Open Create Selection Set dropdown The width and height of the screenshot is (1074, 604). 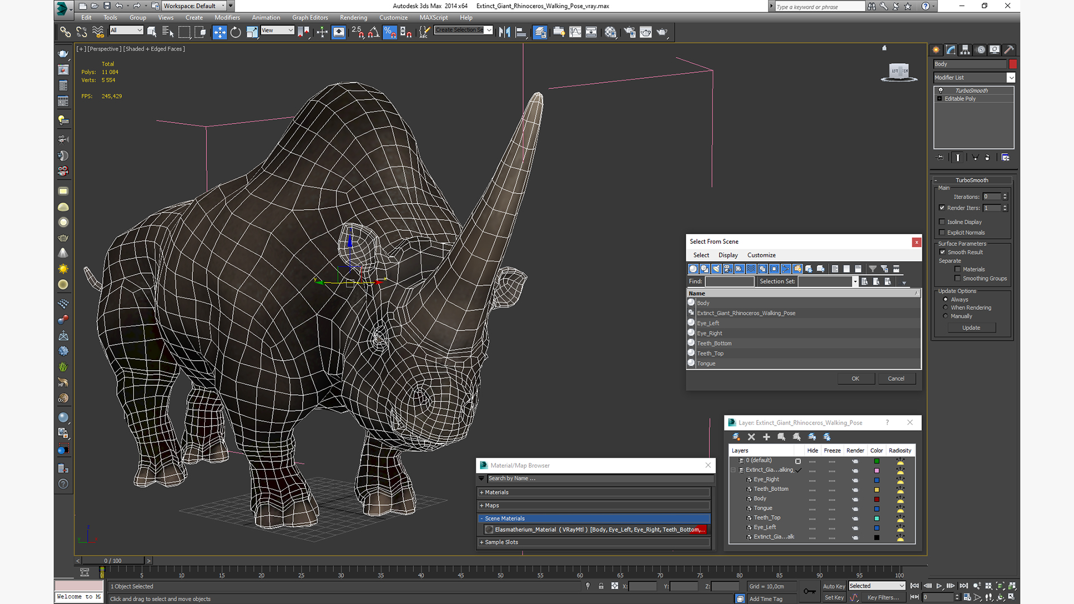coord(464,30)
